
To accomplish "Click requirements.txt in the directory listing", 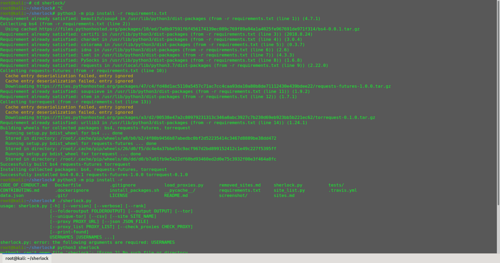I will tap(240, 190).
